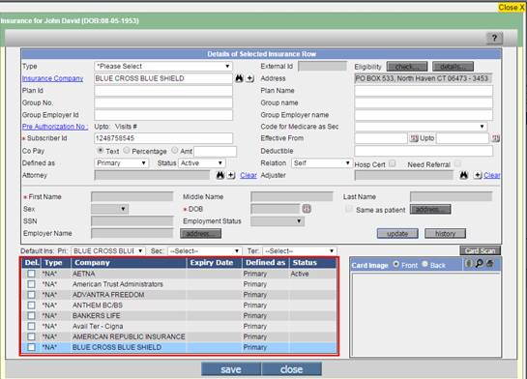This screenshot has width=527, height=379.
Task: Choose Back card image radio
Action: point(425,264)
